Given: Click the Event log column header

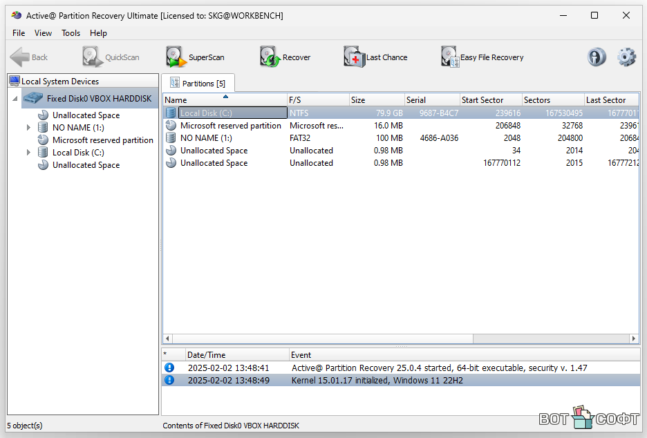Looking at the screenshot, I should click(465, 354).
